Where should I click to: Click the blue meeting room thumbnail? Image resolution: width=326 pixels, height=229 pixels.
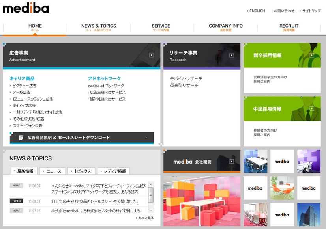point(255,161)
